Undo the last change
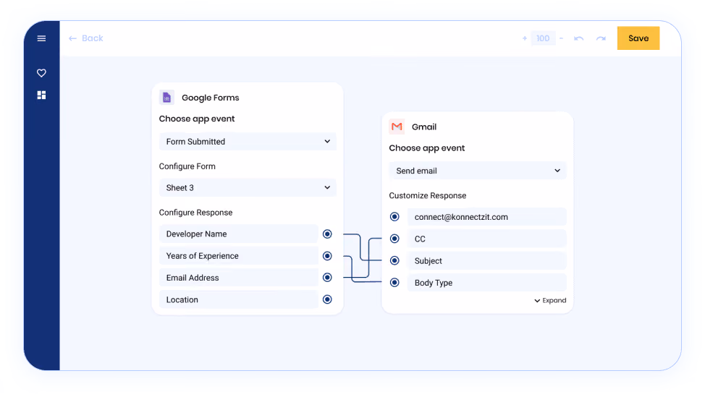 pyautogui.click(x=578, y=38)
